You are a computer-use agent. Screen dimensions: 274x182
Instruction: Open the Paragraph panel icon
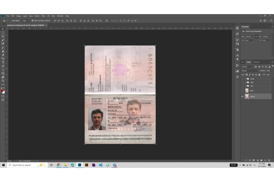click(237, 60)
